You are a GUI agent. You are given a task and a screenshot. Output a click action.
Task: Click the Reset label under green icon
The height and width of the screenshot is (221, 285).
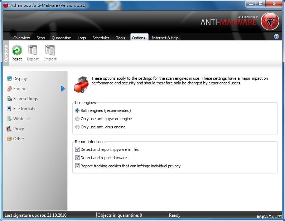(16, 59)
